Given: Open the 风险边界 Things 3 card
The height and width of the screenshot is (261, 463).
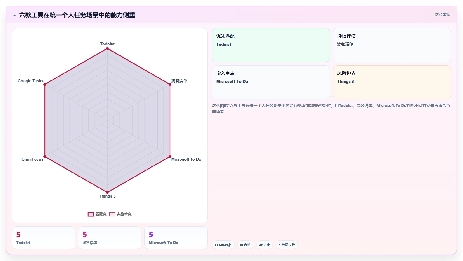Looking at the screenshot, I should point(392,82).
